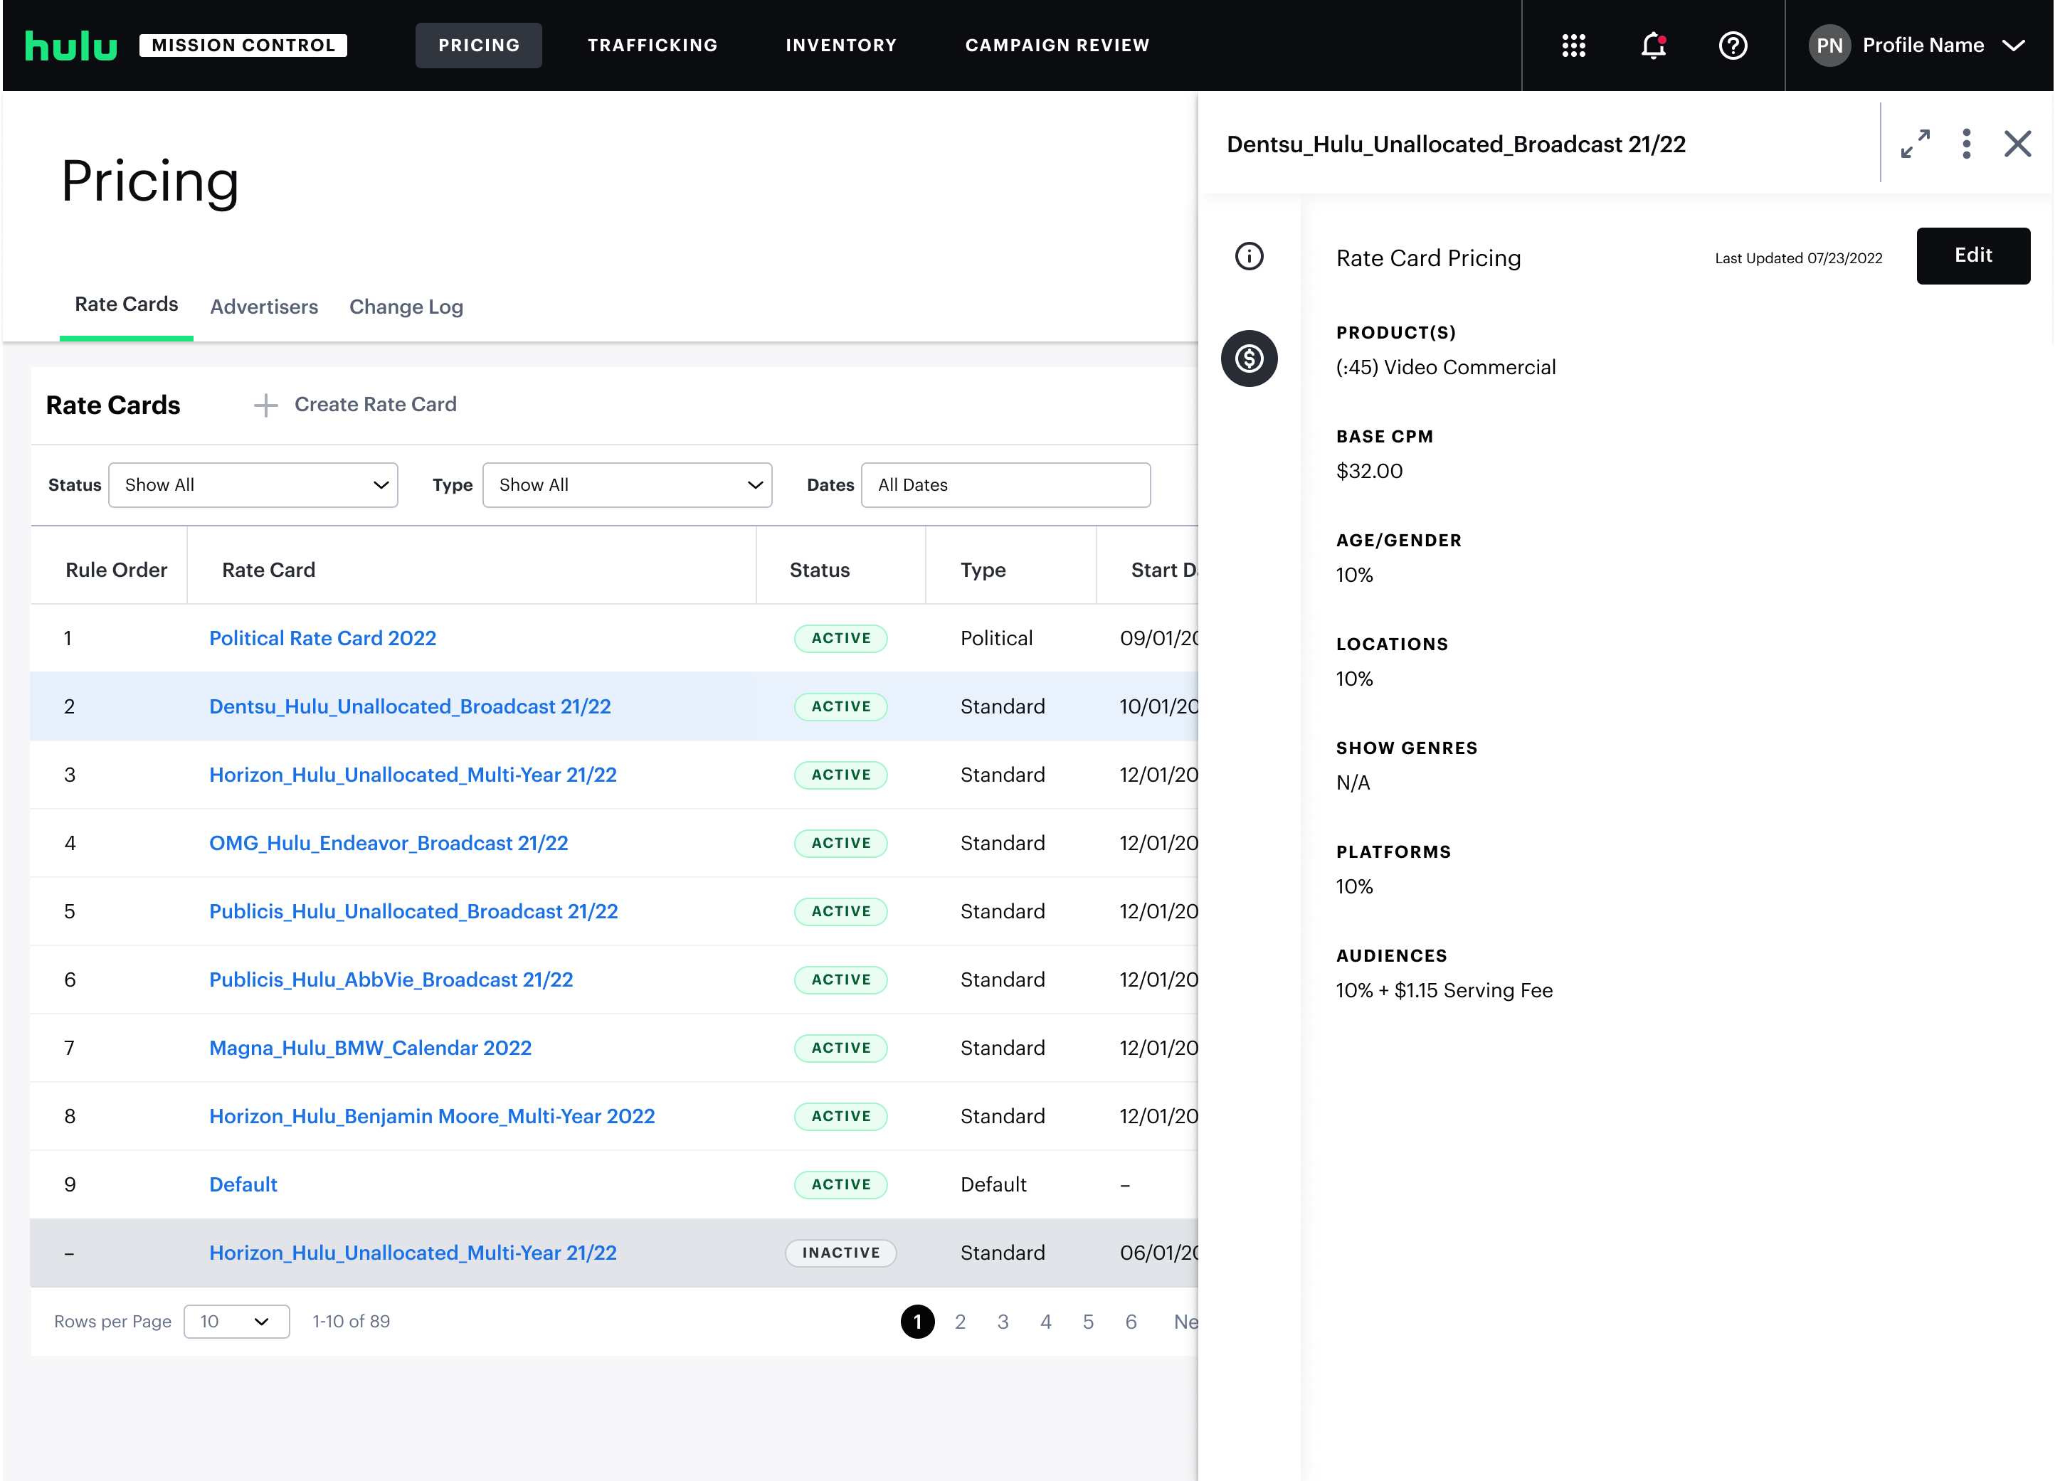The width and height of the screenshot is (2055, 1481).
Task: Go to page 3 of results
Action: click(x=1003, y=1322)
